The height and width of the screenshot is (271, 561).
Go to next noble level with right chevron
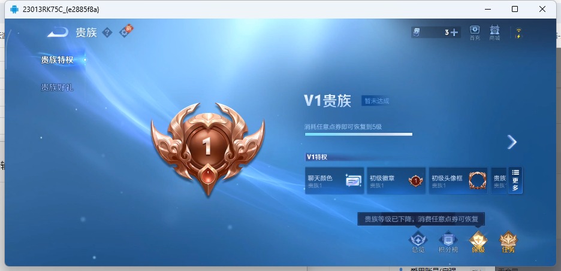pos(512,142)
